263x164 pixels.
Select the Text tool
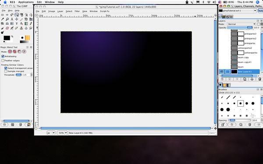[x=17, y=24]
